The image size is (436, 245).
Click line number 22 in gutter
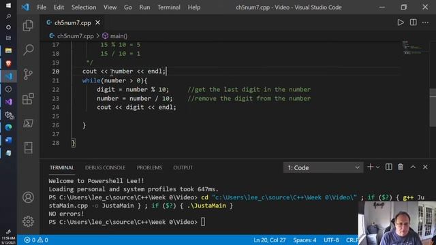56,89
